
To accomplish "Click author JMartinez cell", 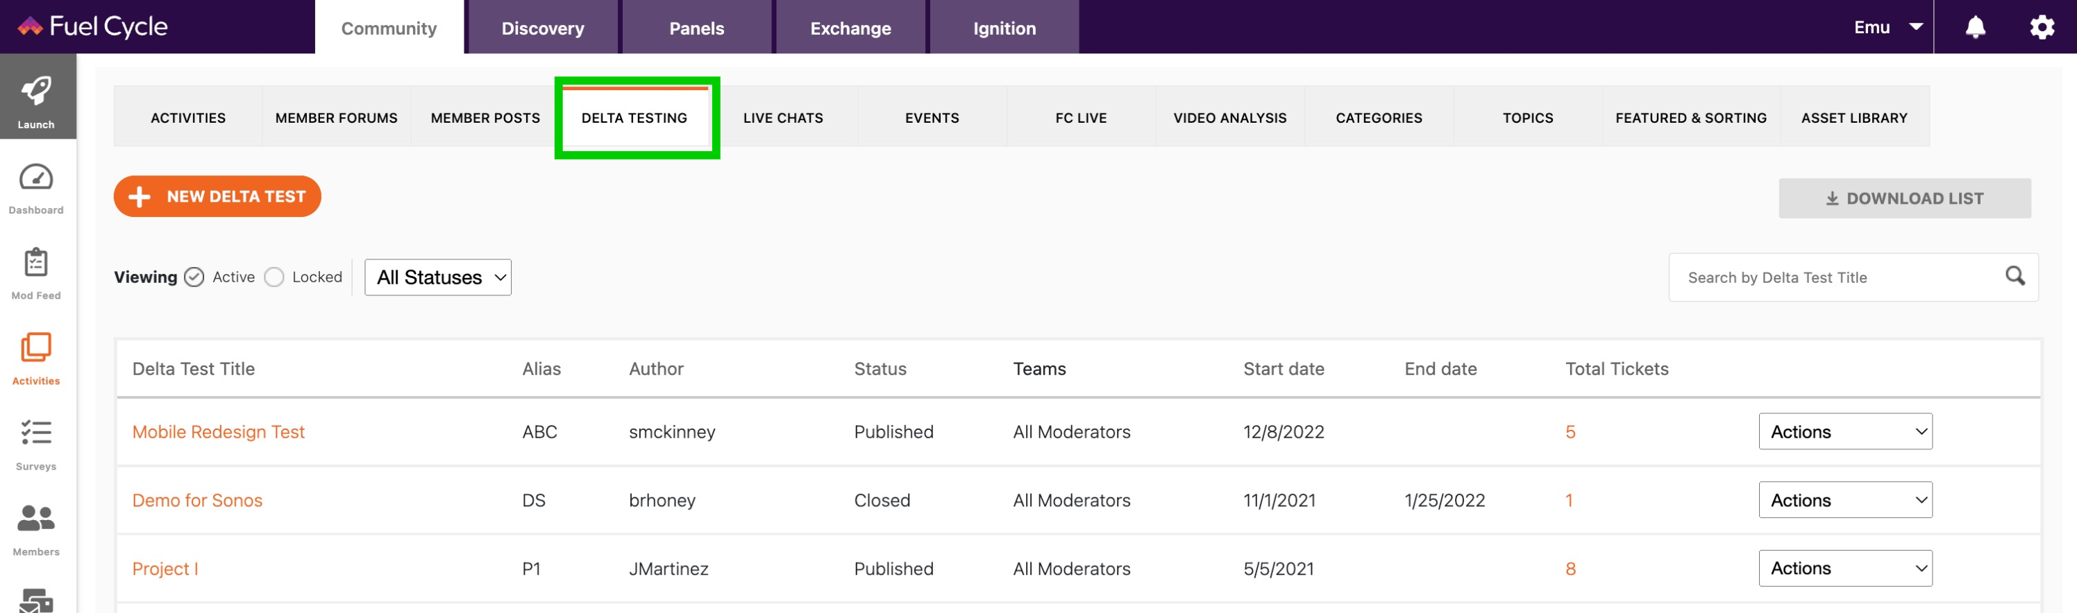I will (x=668, y=569).
